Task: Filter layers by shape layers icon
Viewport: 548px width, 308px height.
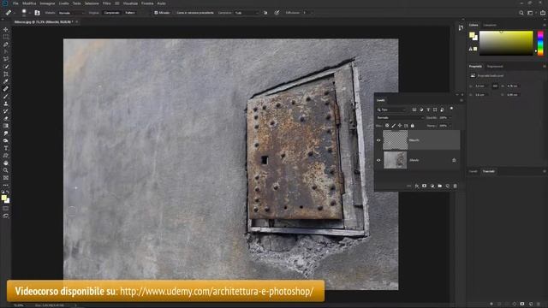Action: click(x=435, y=110)
